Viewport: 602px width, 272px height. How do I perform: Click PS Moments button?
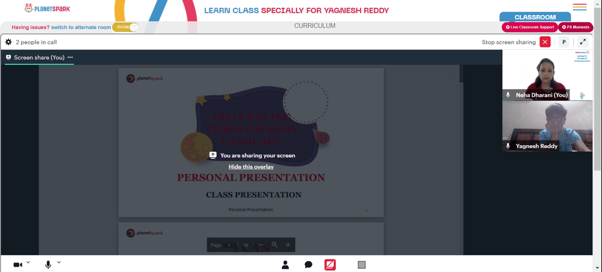pyautogui.click(x=575, y=27)
